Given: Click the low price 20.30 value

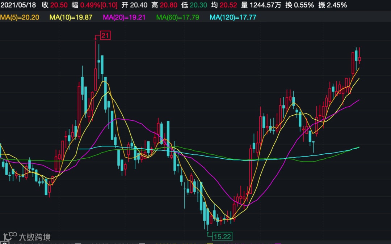Looking at the screenshot, I should (x=198, y=5).
